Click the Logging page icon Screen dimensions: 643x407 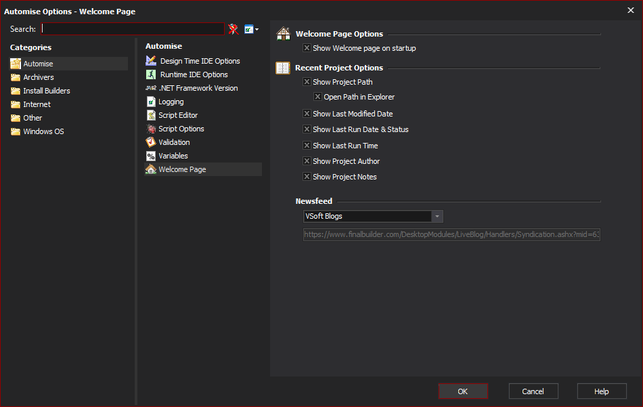(x=151, y=102)
